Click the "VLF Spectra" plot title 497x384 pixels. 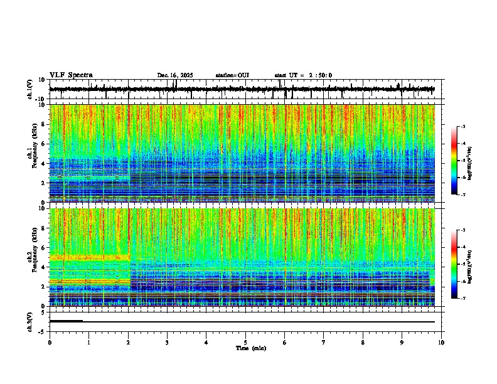(x=71, y=75)
